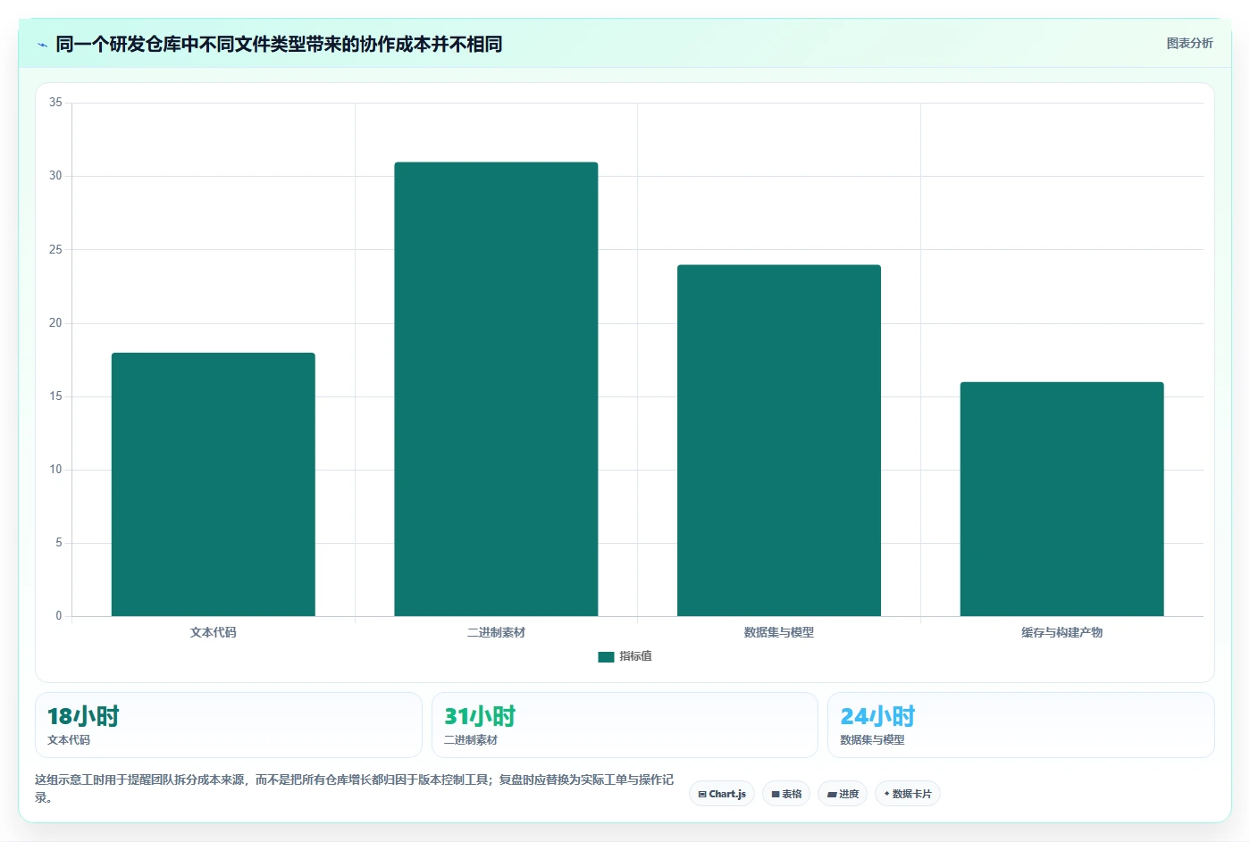Click the chart title heading text
Viewport: 1250px width, 842px height.
click(279, 44)
